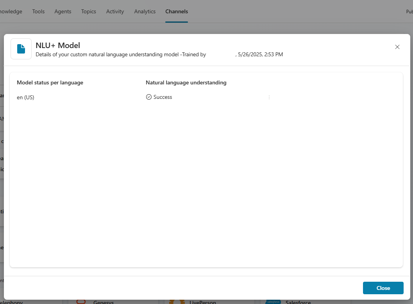This screenshot has height=304, width=413.
Task: Click the Close button
Action: coord(383,288)
